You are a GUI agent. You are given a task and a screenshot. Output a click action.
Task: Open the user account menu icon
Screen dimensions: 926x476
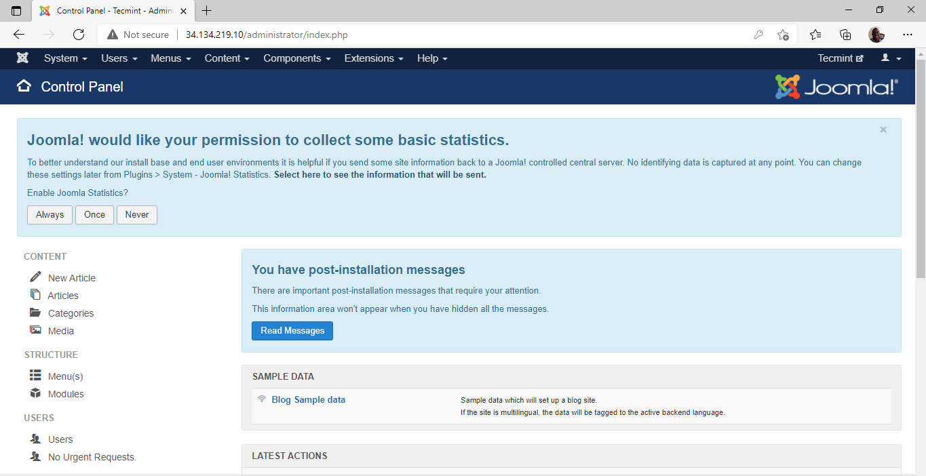pyautogui.click(x=891, y=58)
